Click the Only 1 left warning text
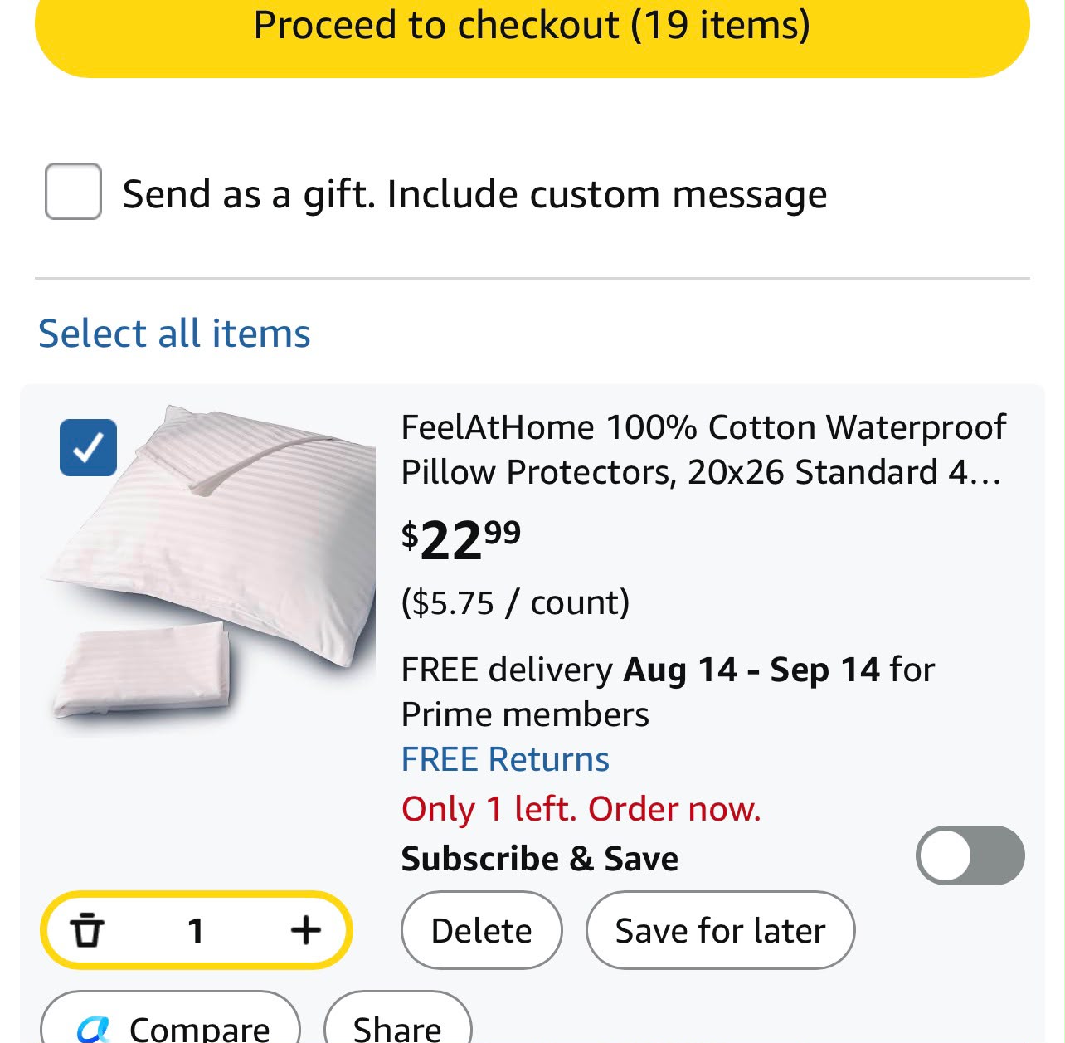Image resolution: width=1065 pixels, height=1043 pixels. (581, 809)
